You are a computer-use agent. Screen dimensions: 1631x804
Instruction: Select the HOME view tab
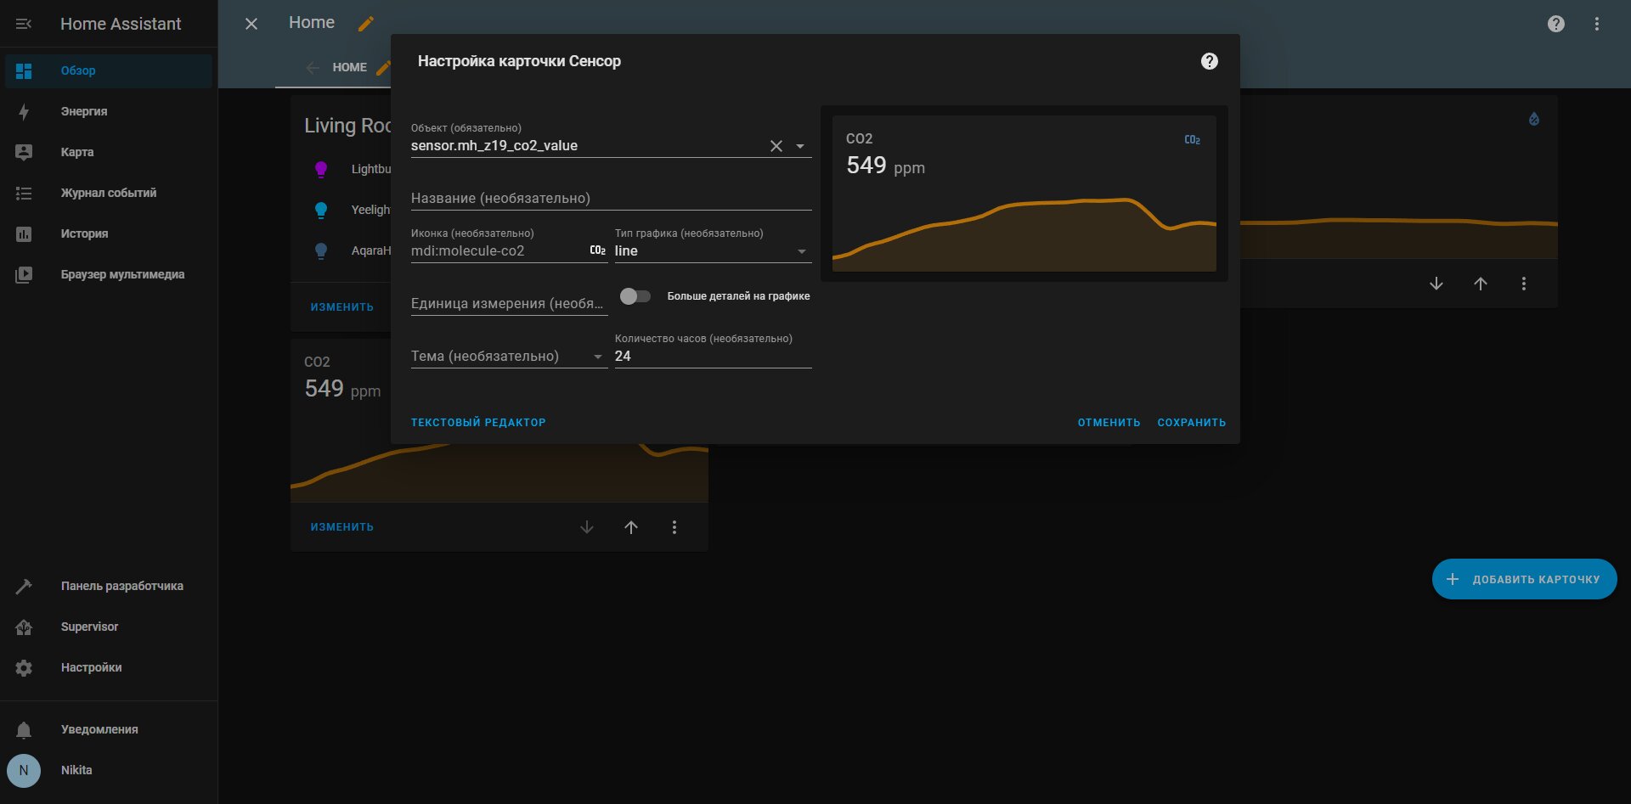click(349, 67)
